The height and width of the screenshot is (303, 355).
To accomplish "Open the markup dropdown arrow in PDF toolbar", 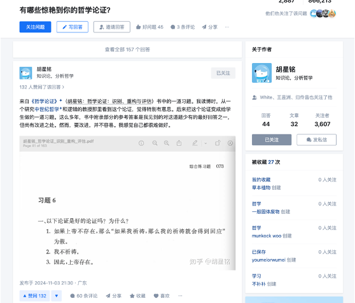I will coord(205,143).
